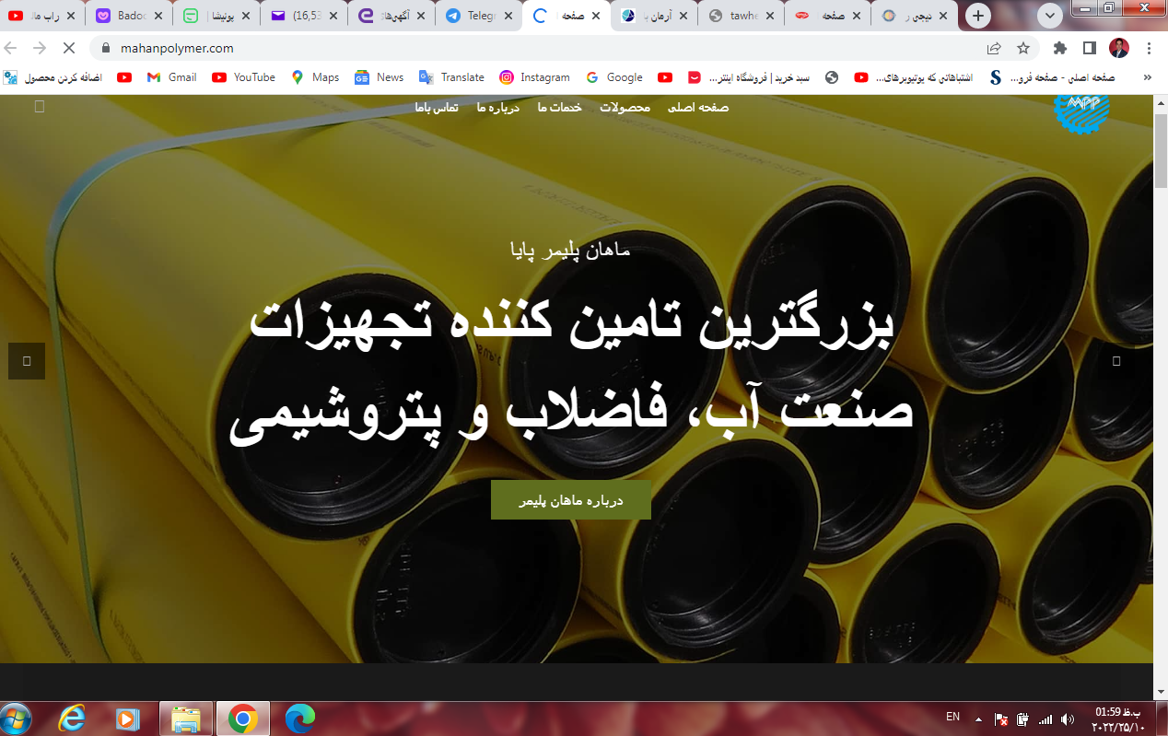Expand the tab search dropdown arrow
Image resolution: width=1168 pixels, height=736 pixels.
1049,16
